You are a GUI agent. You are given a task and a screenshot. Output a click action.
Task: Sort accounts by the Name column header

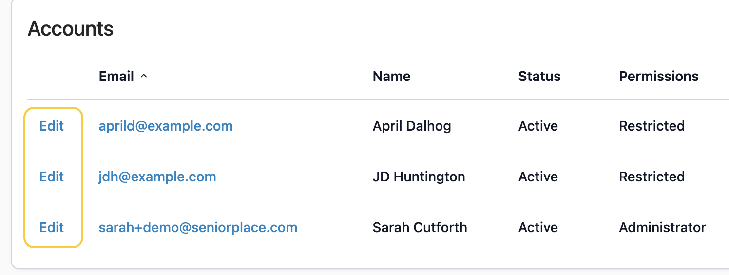coord(391,77)
